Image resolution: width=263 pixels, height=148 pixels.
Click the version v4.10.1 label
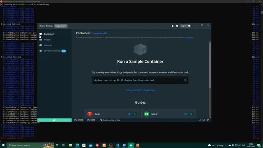pyautogui.click(x=202, y=120)
